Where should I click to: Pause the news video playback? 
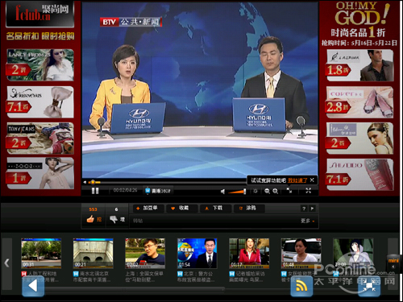[x=95, y=191]
